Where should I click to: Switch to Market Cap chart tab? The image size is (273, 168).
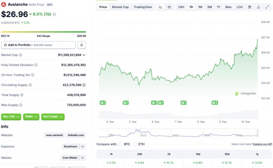coord(120,7)
